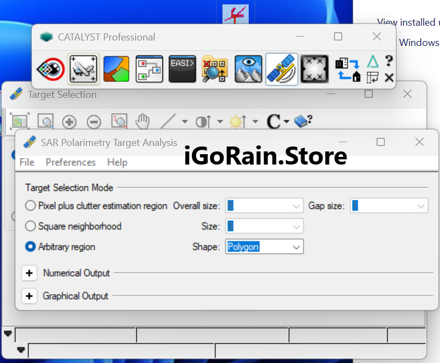Close the SAR Polarimetry Target Analysis window
This screenshot has height=363, width=440.
tap(419, 142)
